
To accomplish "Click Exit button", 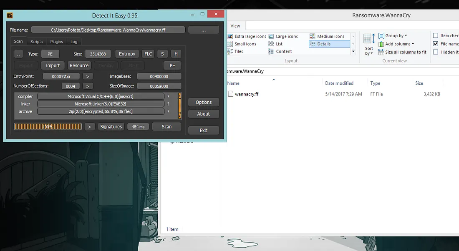I will [204, 131].
